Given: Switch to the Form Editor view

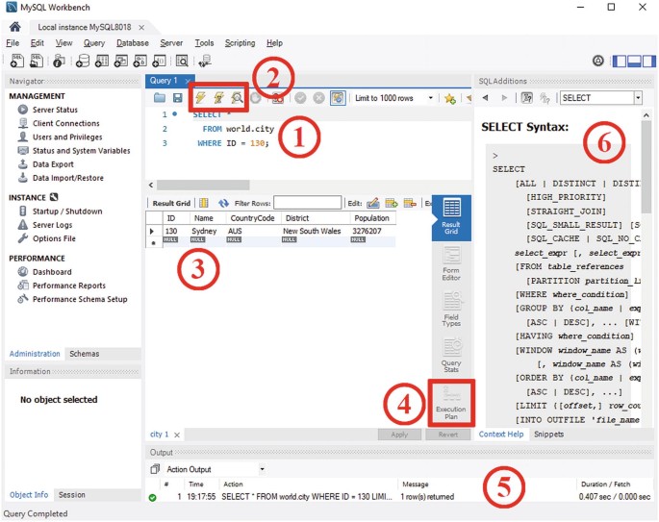Looking at the screenshot, I should click(451, 263).
